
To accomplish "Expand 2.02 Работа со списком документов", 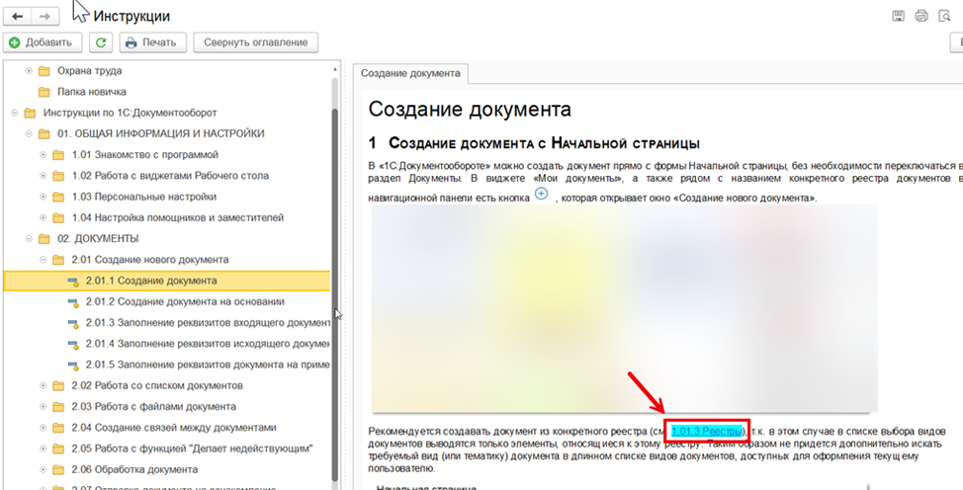I will click(43, 385).
